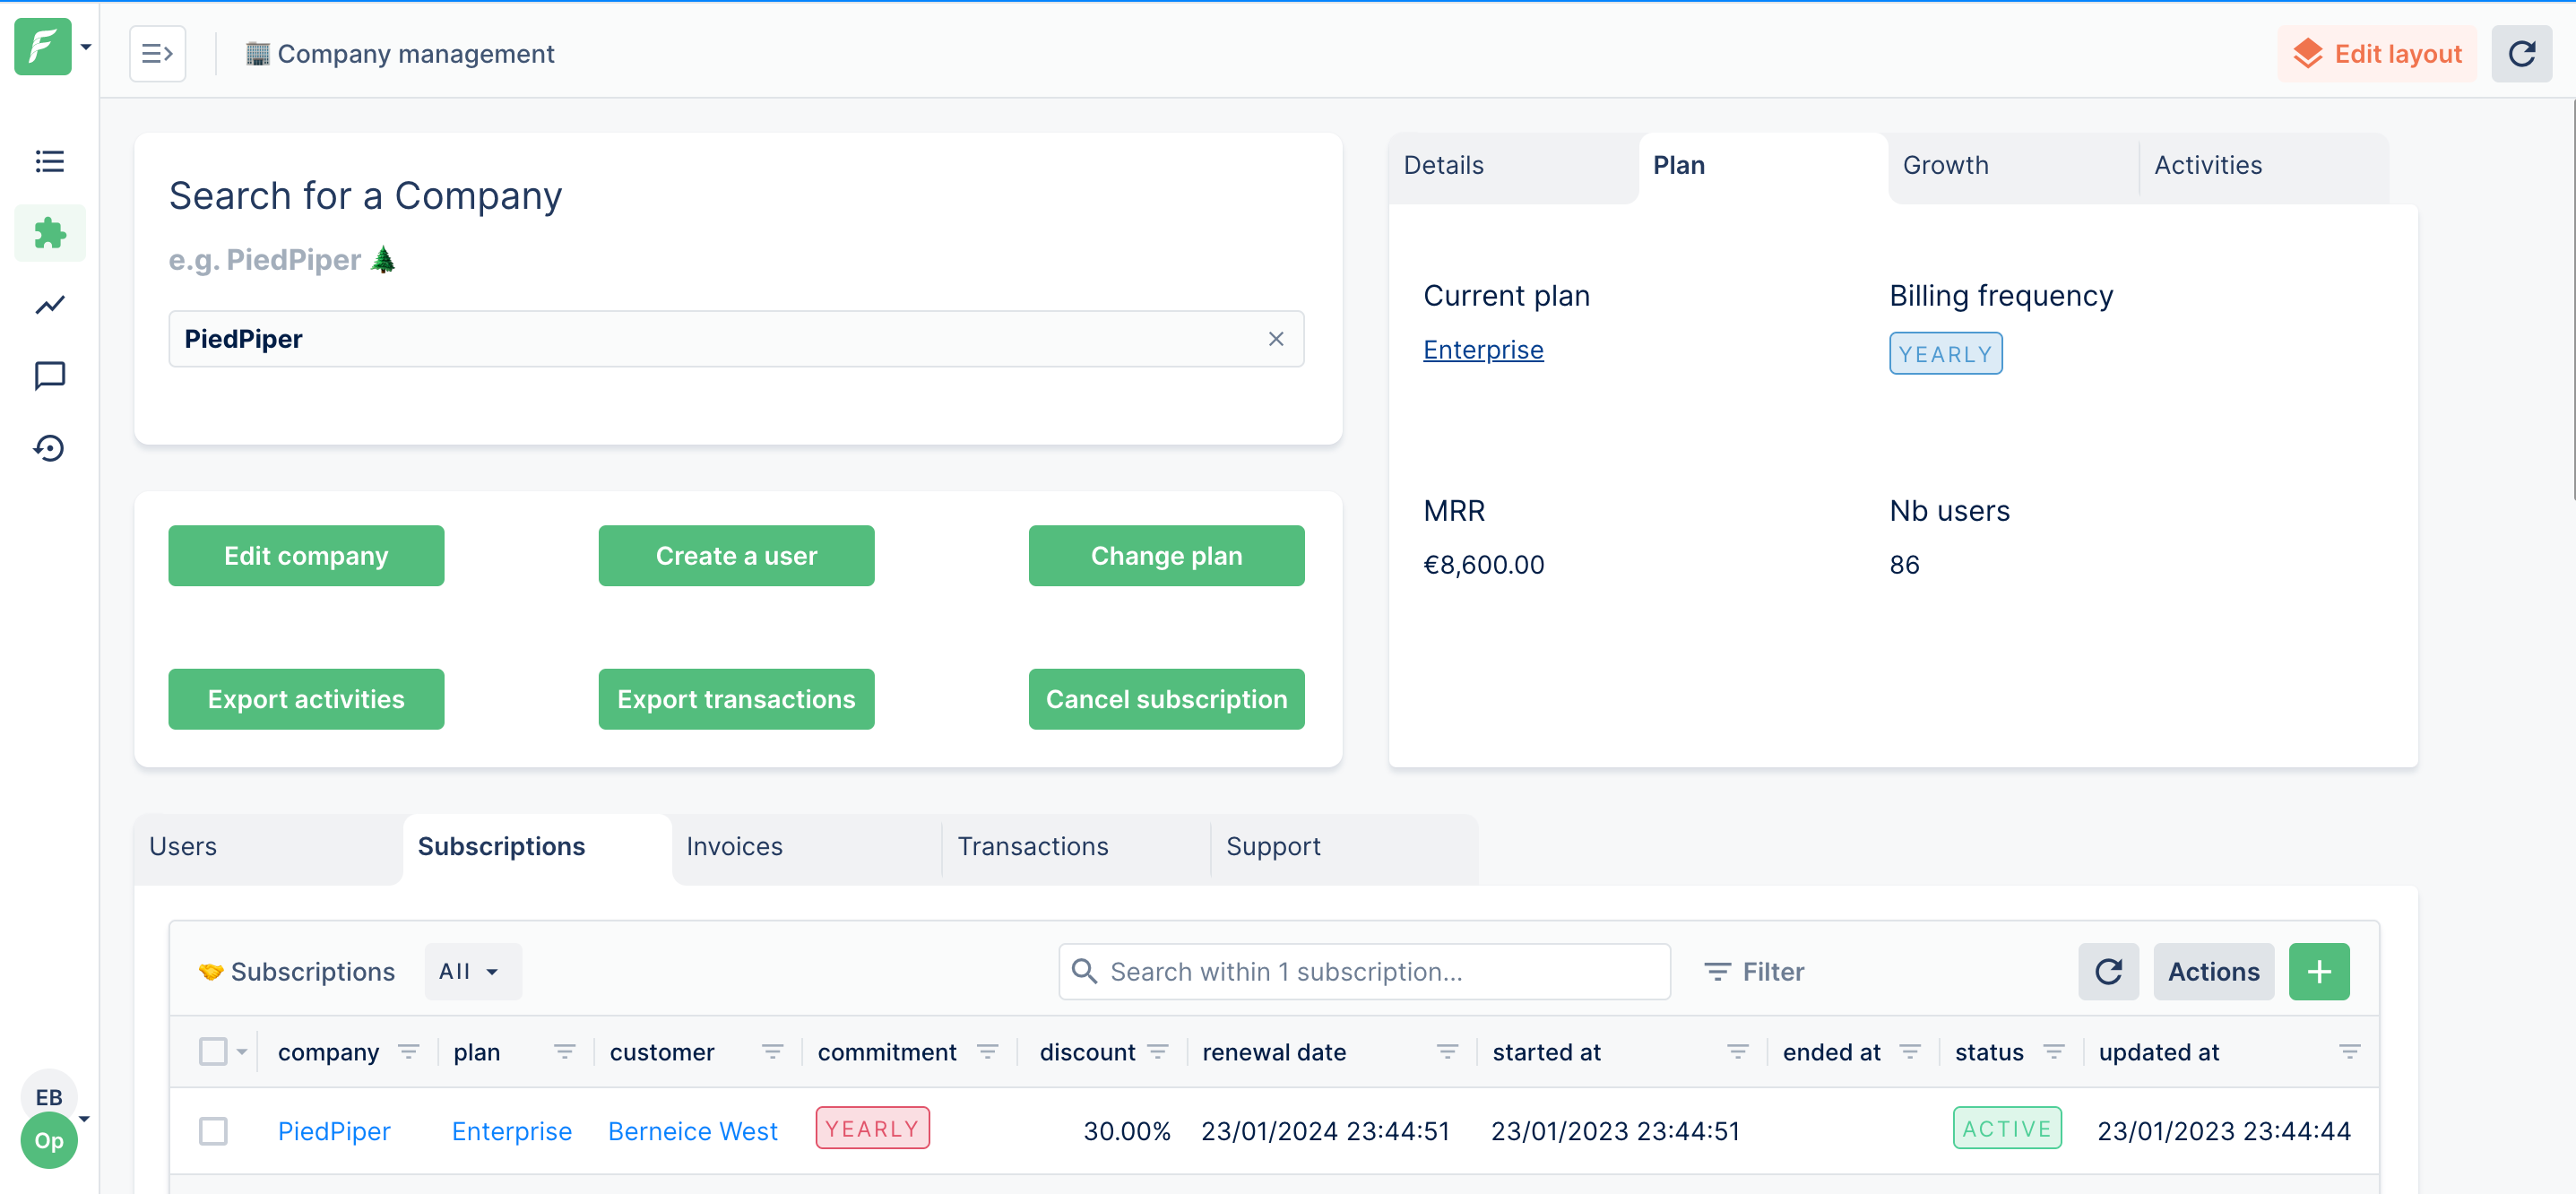The height and width of the screenshot is (1194, 2576).
Task: Open the chat messages icon in sidebar
Action: click(x=49, y=376)
